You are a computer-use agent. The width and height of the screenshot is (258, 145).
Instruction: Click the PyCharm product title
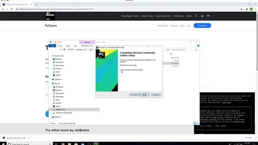click(x=51, y=26)
